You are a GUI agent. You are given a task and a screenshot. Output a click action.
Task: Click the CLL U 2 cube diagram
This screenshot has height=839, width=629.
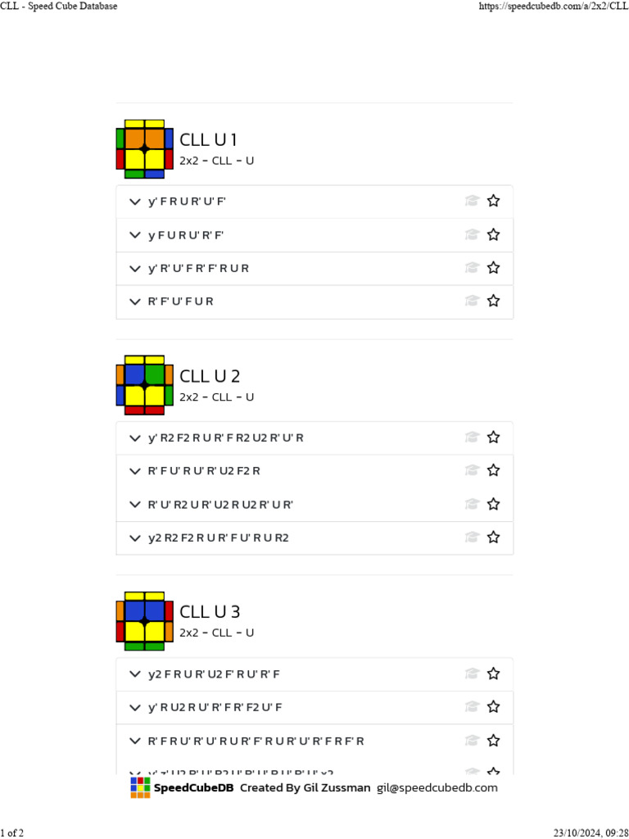pyautogui.click(x=145, y=385)
